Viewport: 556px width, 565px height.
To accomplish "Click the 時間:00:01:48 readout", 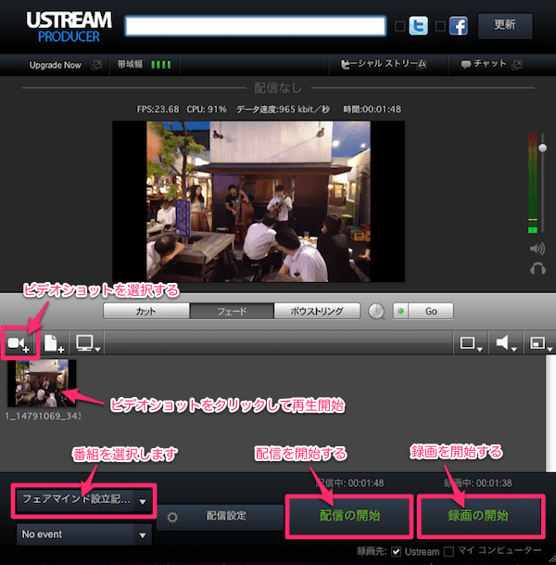I will (x=373, y=109).
